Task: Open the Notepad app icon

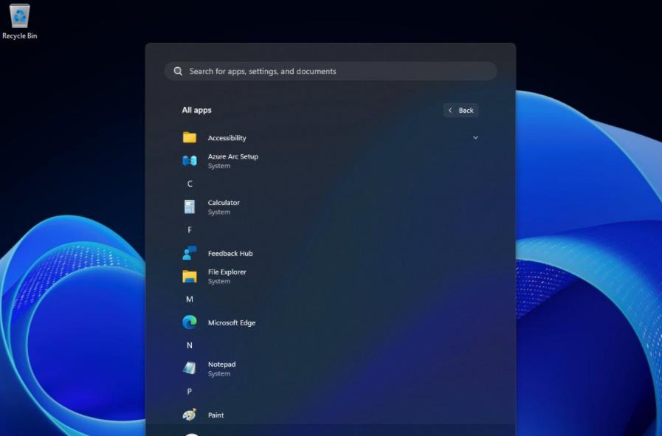Action: point(190,368)
